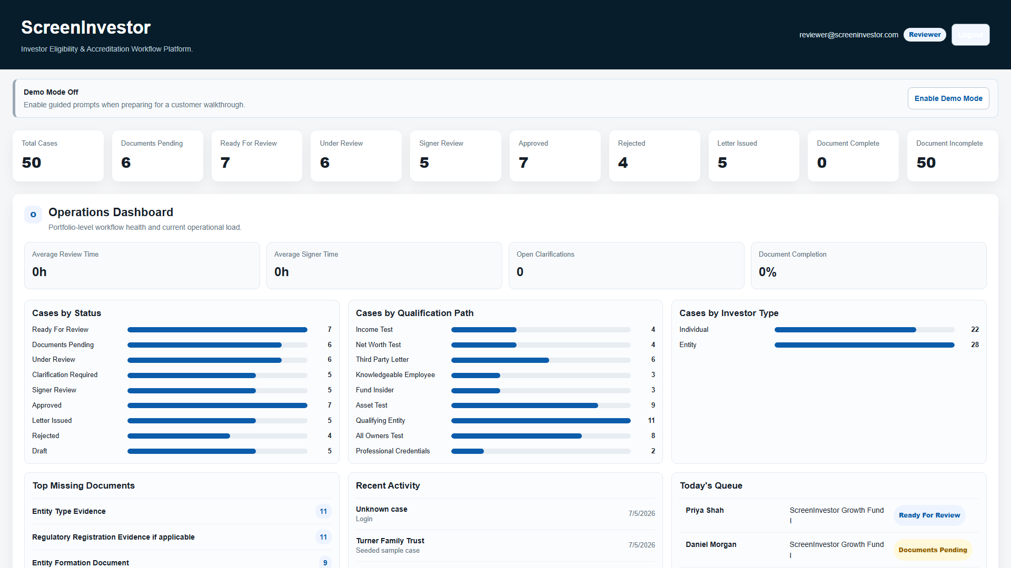This screenshot has height=568, width=1011.
Task: Click the count badge for Entity Type Evidence
Action: tap(323, 511)
